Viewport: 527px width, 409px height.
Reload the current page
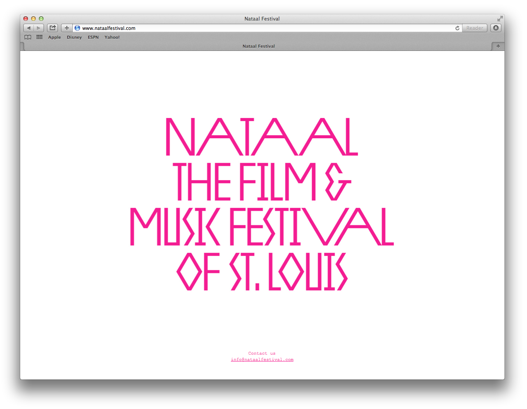[x=457, y=28]
